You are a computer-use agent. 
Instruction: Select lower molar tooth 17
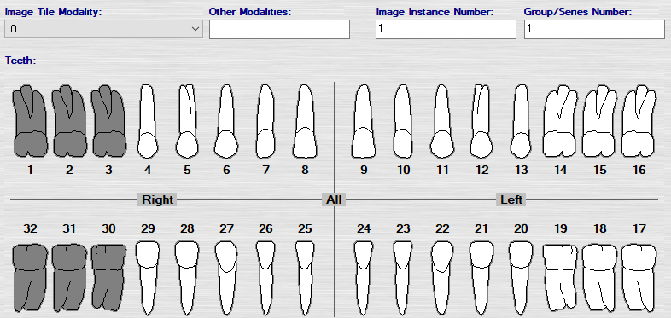point(639,278)
